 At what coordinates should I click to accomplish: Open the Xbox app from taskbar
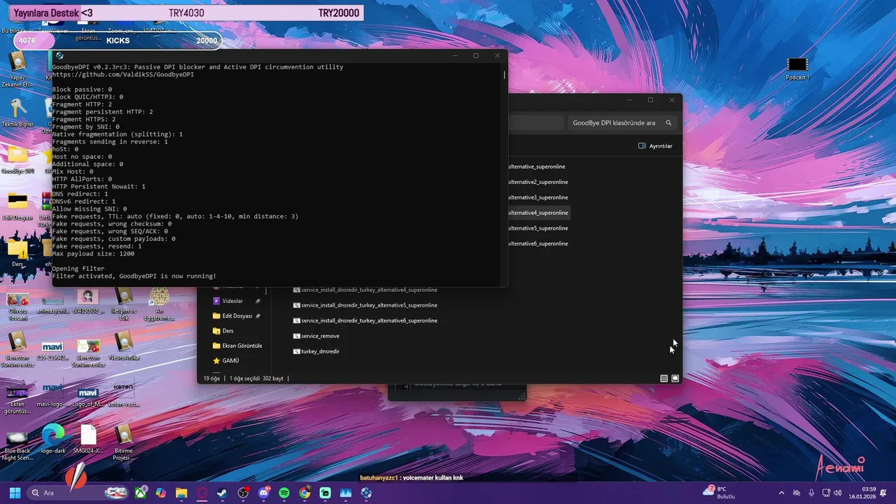tap(141, 493)
